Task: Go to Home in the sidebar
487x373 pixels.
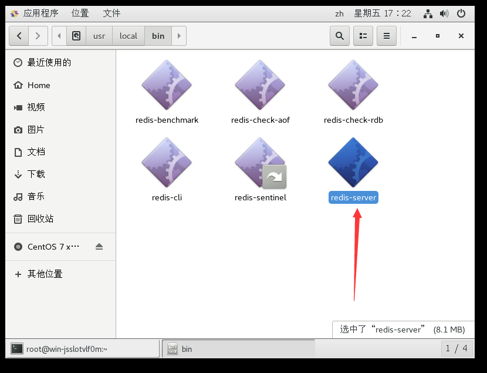Action: click(x=60, y=85)
